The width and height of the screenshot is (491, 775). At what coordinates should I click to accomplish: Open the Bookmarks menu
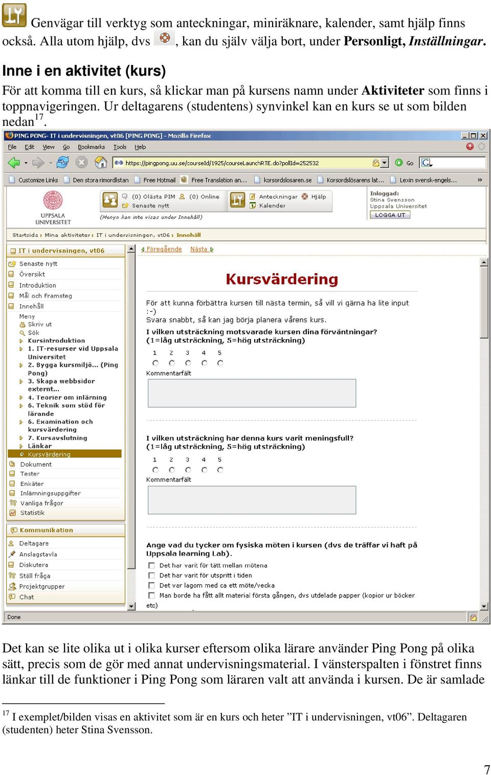tap(91, 147)
